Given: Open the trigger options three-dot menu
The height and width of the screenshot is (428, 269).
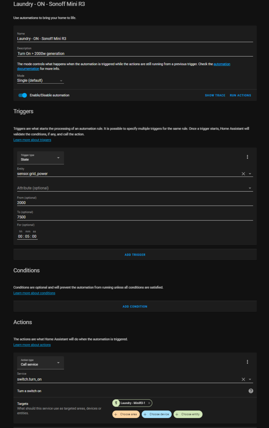Looking at the screenshot, I should (247, 156).
